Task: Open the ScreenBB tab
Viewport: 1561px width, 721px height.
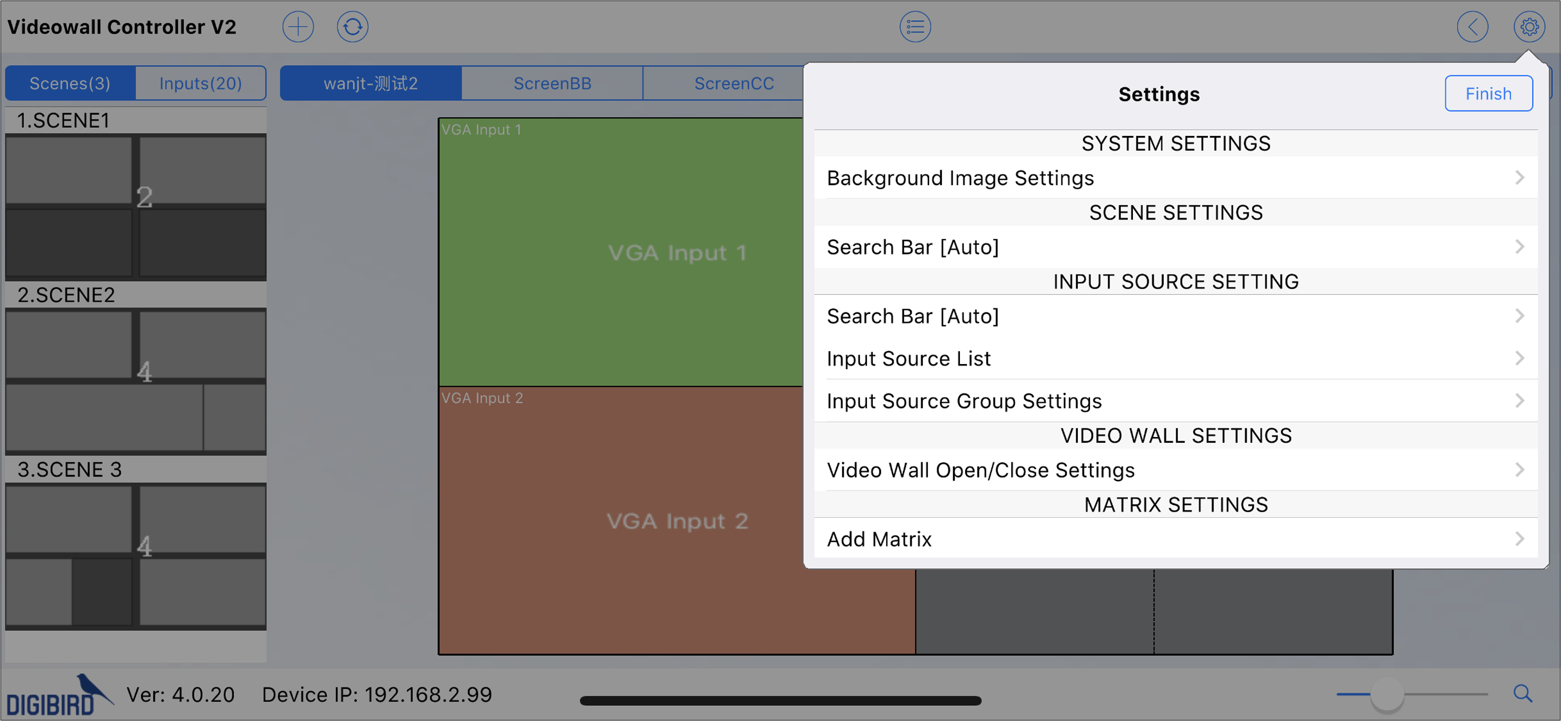Action: click(x=552, y=83)
